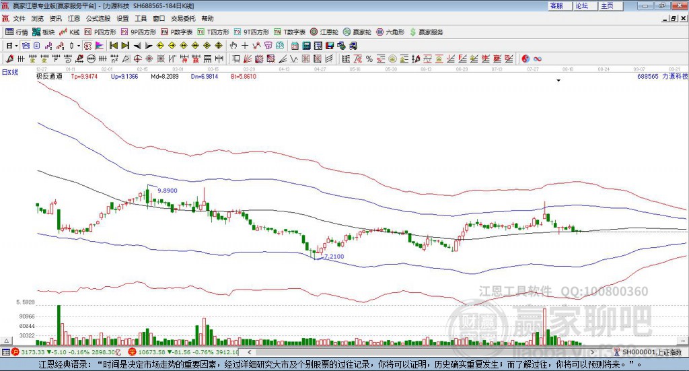
Task: Jump to last bar icon
Action: [x=125, y=46]
